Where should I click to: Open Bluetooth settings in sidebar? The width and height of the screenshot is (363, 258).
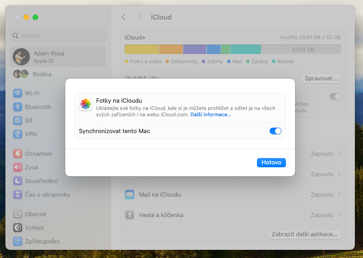38,107
